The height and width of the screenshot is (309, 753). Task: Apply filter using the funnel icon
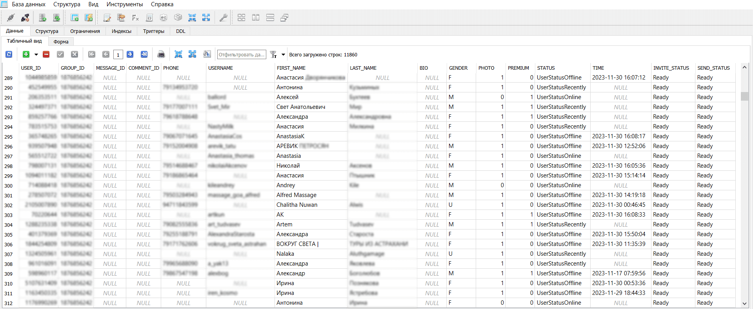(x=273, y=54)
